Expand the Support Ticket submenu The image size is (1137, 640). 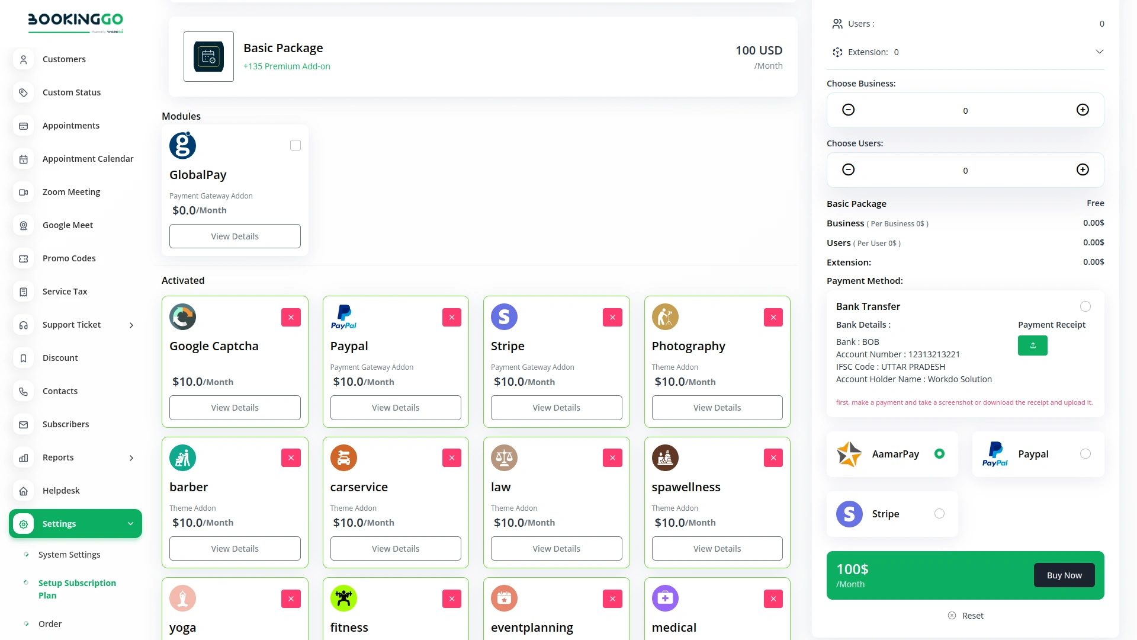(130, 325)
